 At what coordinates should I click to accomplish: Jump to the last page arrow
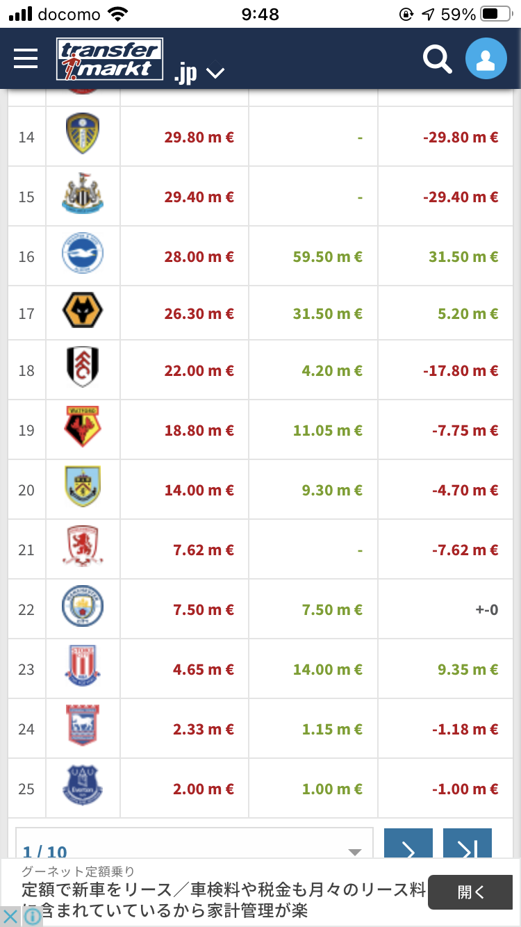tap(468, 848)
